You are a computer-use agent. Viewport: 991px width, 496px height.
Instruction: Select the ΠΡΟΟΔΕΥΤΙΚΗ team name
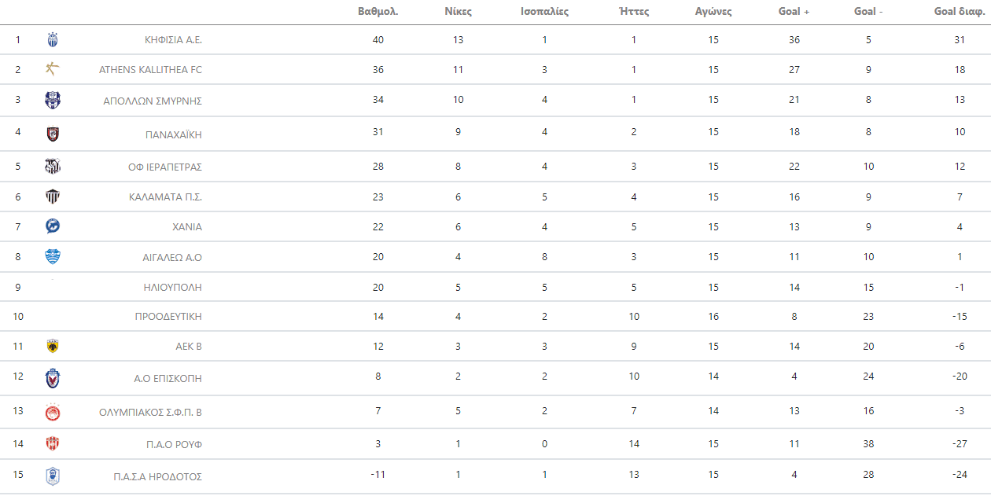(168, 316)
